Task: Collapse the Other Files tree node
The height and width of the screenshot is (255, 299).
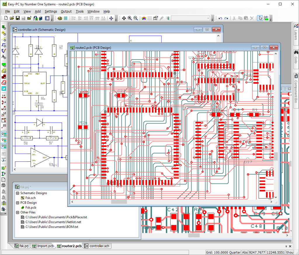Action: click(18, 212)
